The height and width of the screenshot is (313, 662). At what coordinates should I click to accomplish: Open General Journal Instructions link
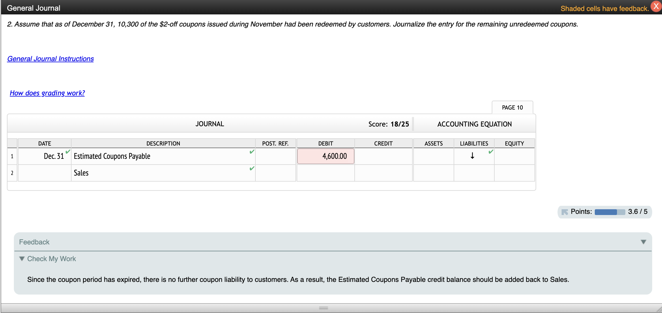click(51, 59)
